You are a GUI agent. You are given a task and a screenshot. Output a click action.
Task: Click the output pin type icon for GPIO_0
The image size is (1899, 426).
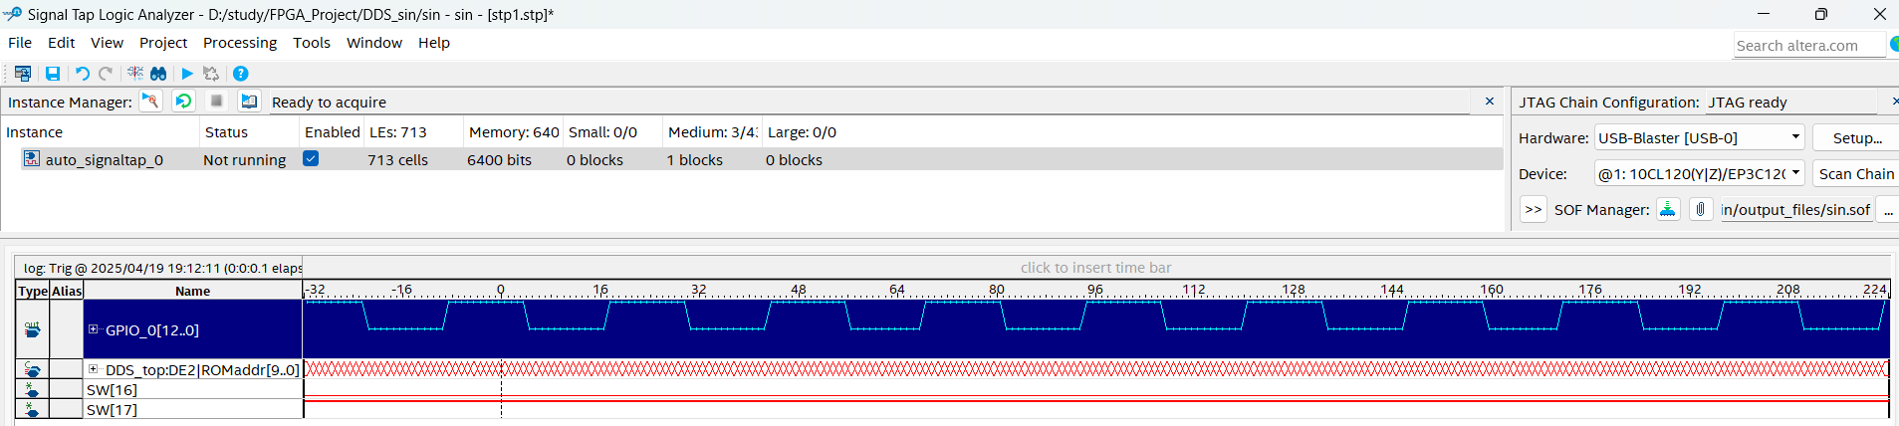coord(33,329)
